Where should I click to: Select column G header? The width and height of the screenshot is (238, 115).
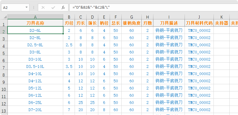(132, 17)
